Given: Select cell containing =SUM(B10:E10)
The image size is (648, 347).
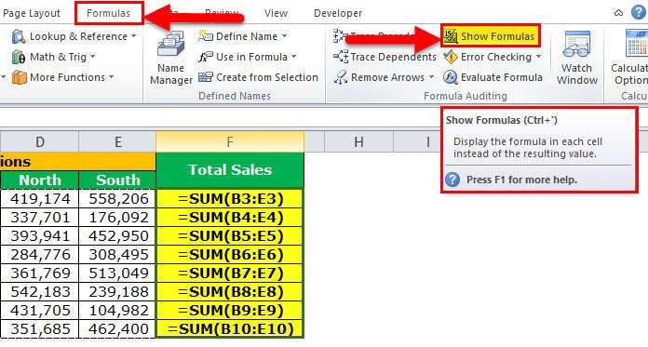Looking at the screenshot, I should [230, 328].
